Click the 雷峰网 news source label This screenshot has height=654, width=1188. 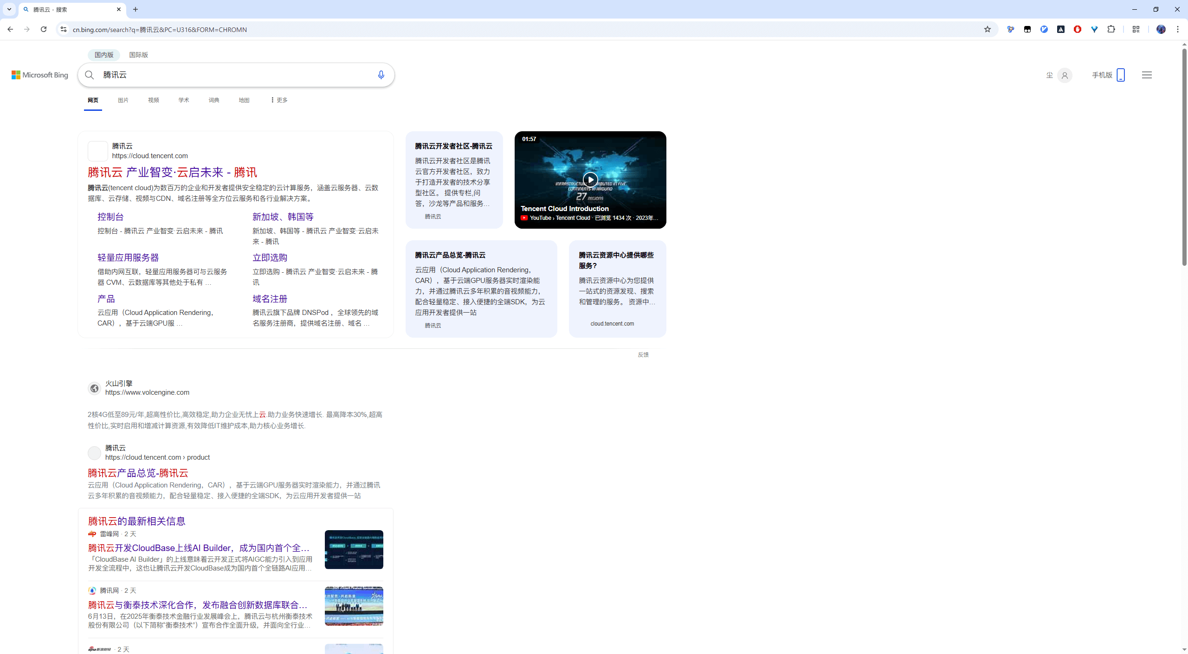pos(110,534)
